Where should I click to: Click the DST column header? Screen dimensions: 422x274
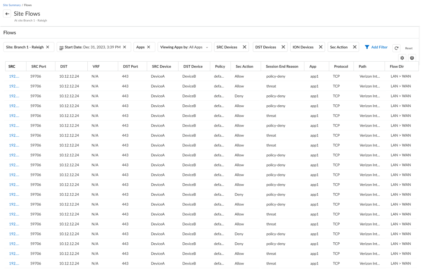71,66
